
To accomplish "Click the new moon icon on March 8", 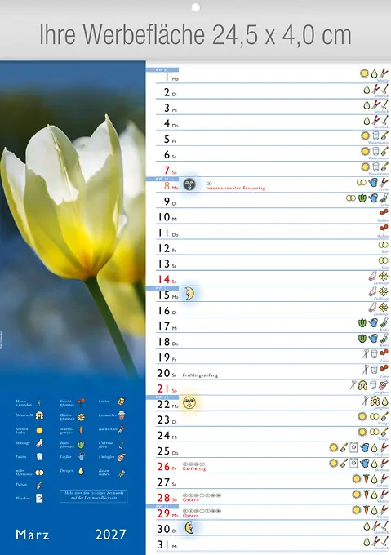I will click(x=189, y=184).
